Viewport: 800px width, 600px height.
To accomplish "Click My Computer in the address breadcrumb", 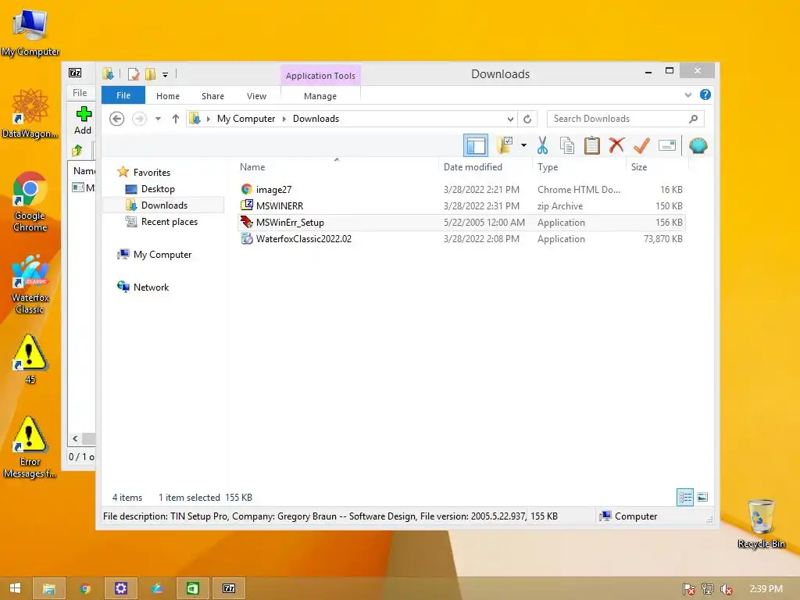I will 246,119.
